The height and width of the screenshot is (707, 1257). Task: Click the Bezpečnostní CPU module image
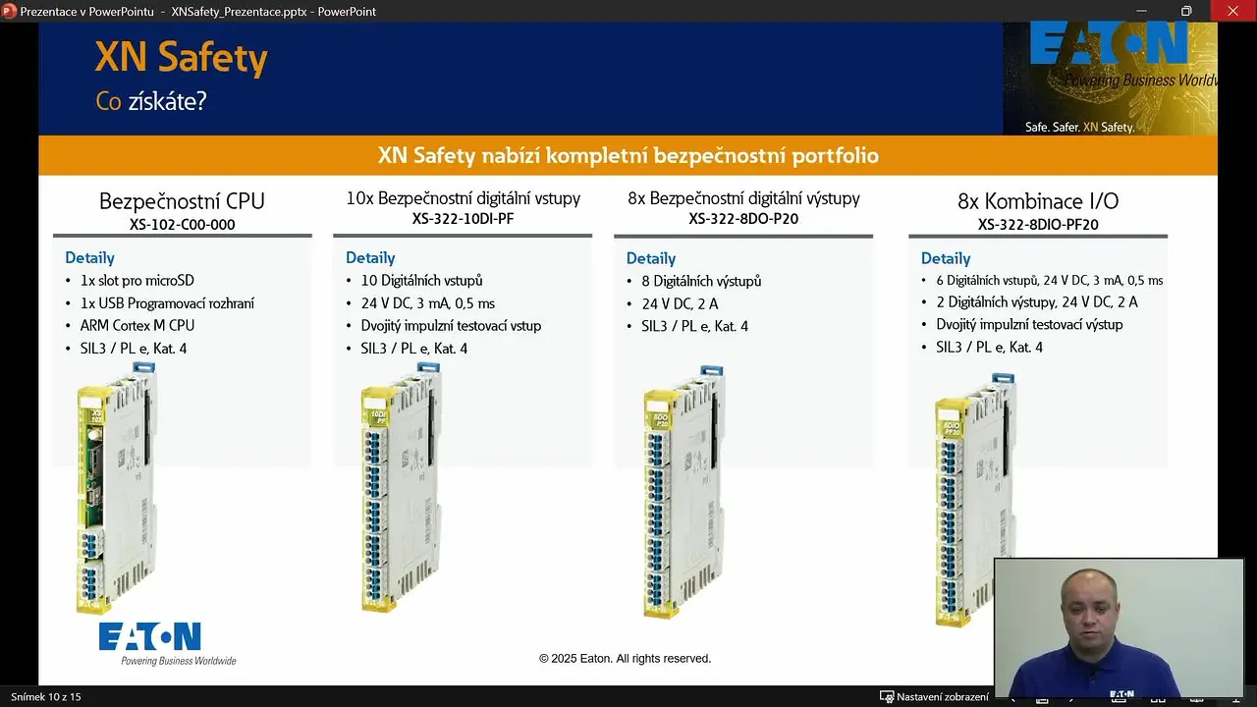[x=117, y=488]
